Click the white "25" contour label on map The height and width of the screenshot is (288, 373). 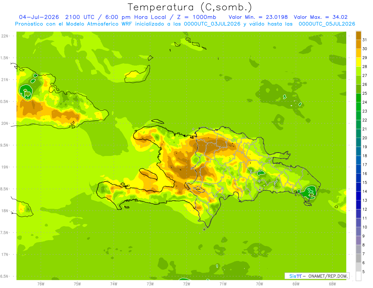point(311,194)
